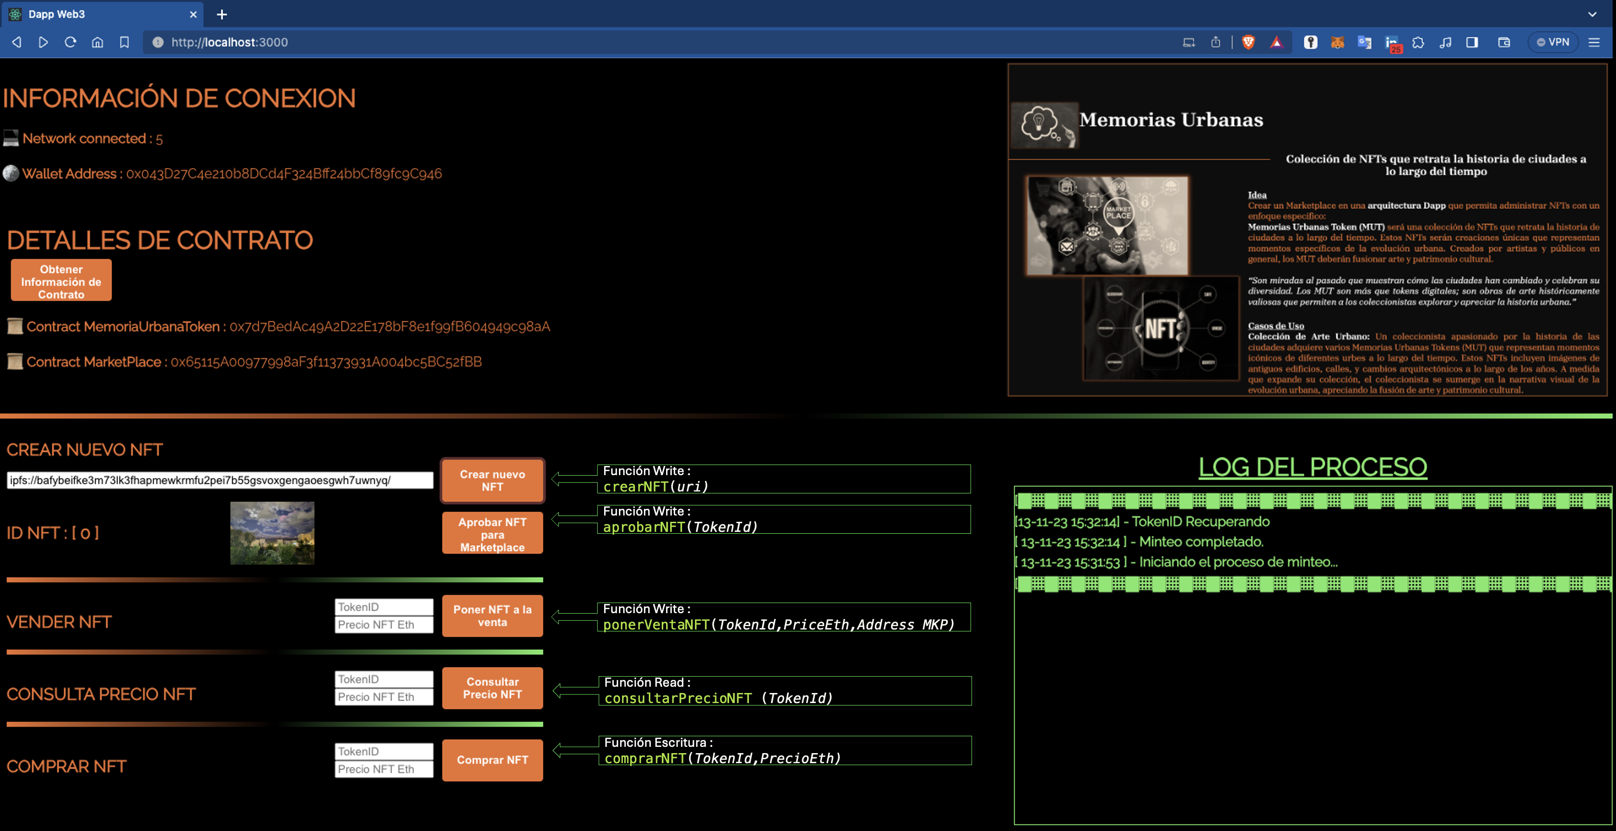Open Brave Rewards triangle icon
Viewport: 1616px width, 831px height.
tap(1278, 42)
